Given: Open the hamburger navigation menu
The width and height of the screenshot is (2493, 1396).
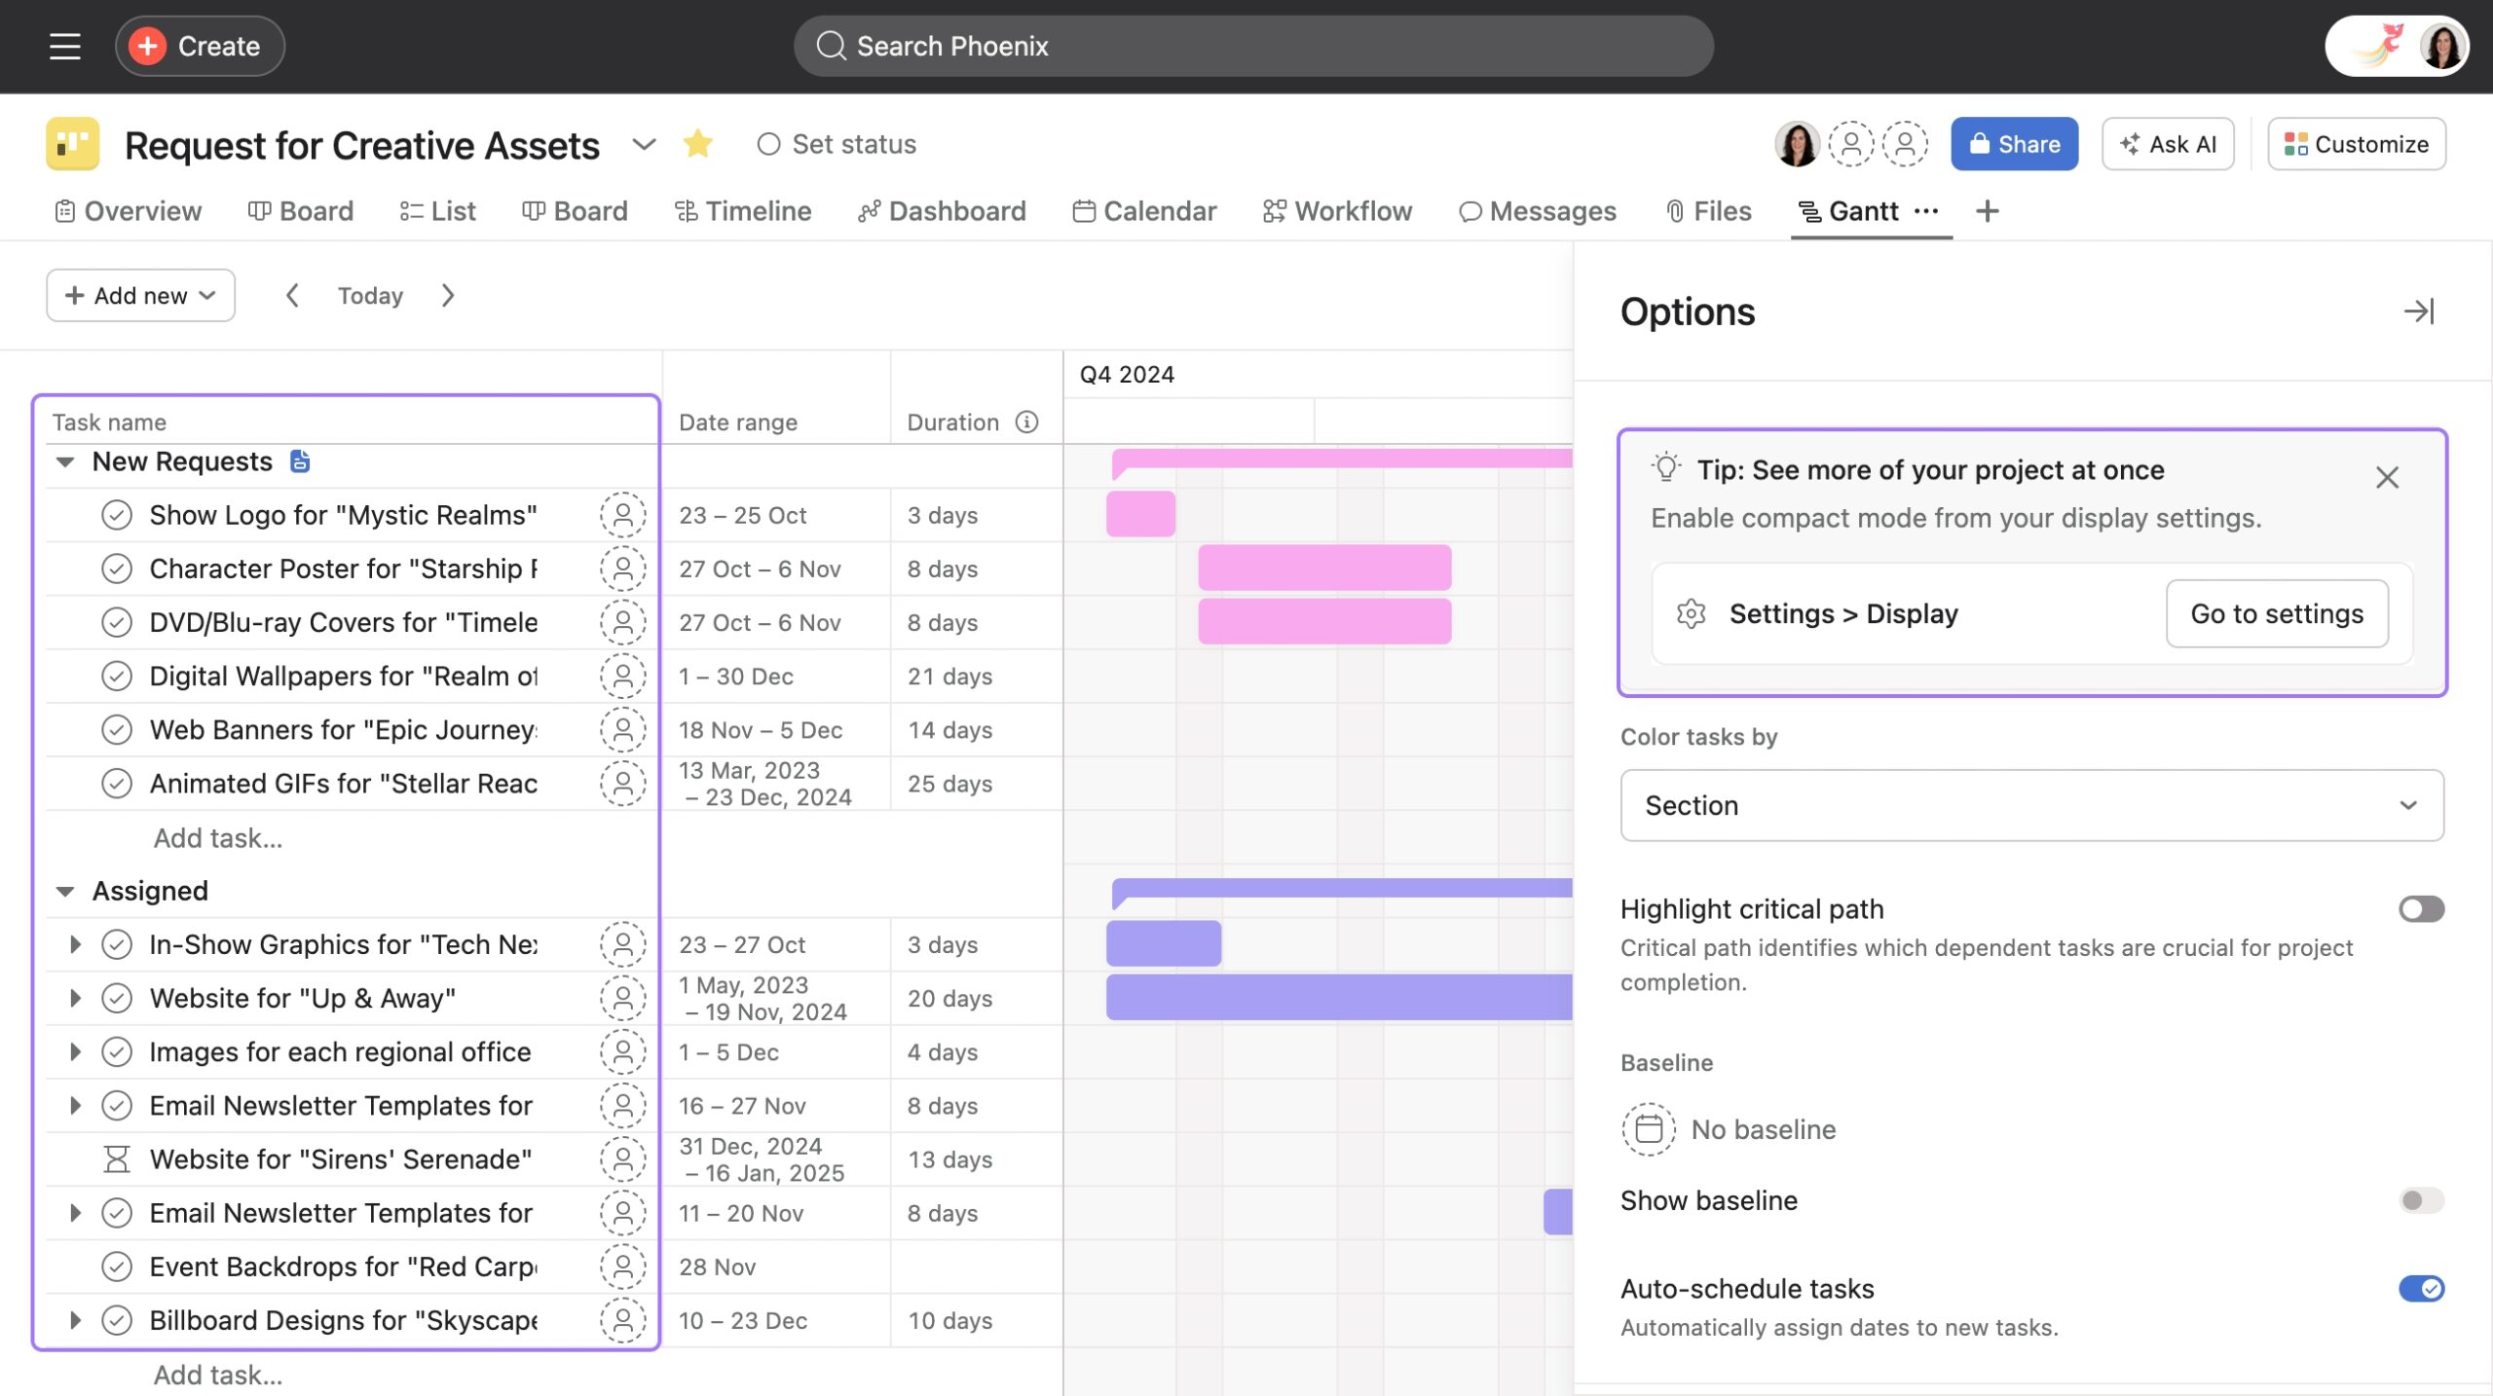Looking at the screenshot, I should pos(64,46).
